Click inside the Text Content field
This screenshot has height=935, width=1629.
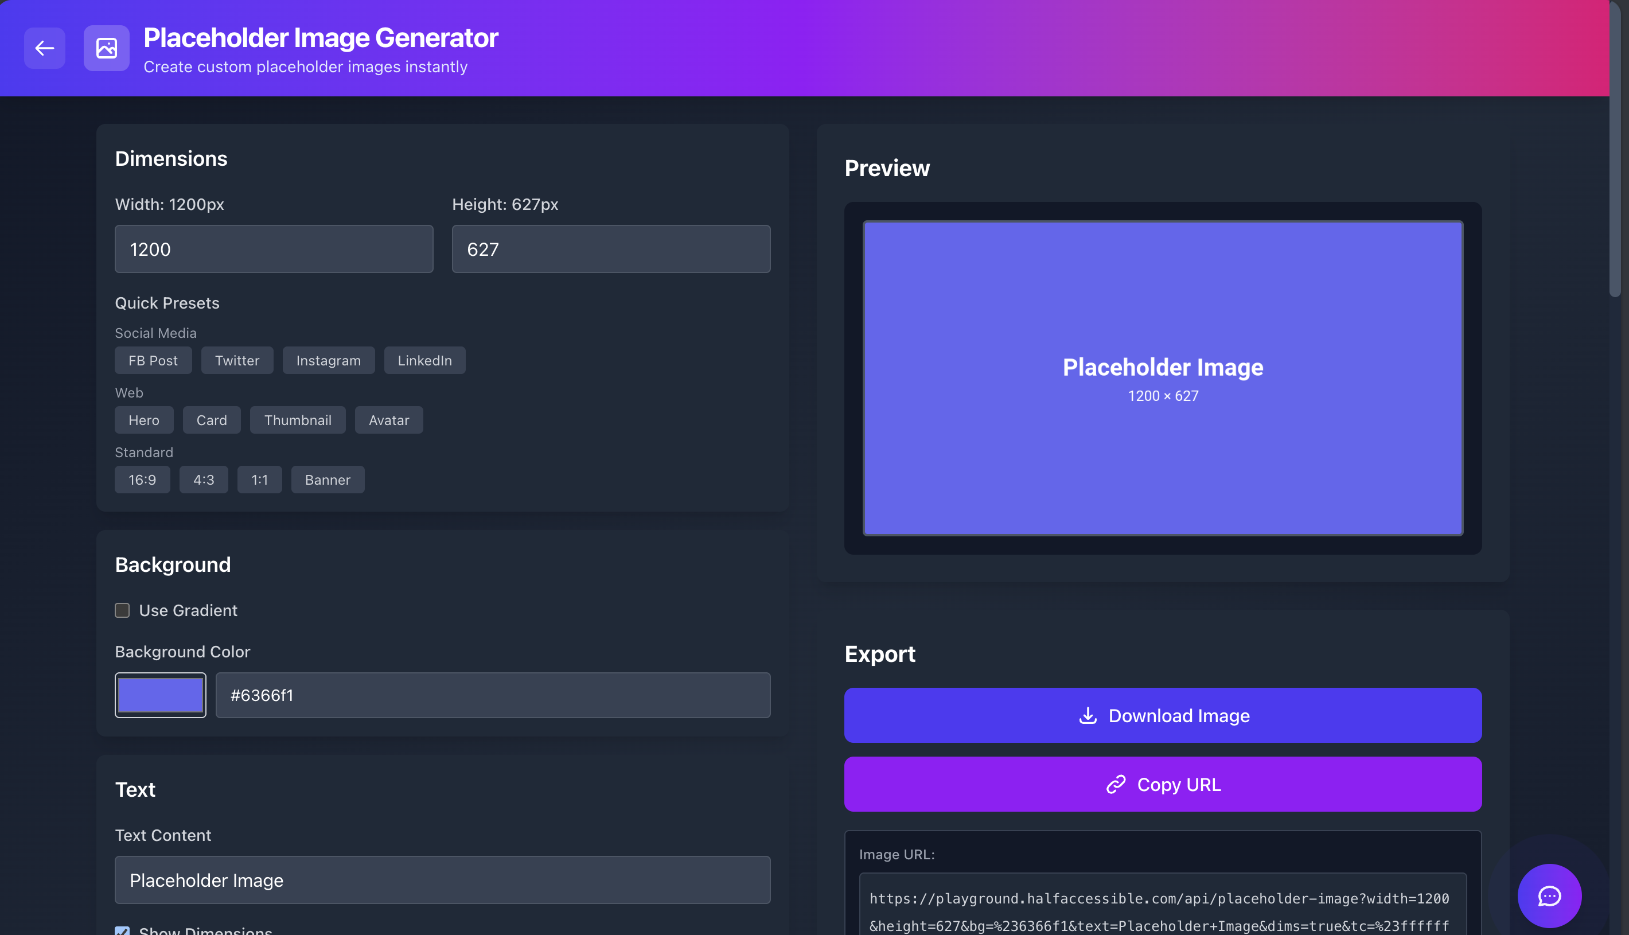point(442,880)
